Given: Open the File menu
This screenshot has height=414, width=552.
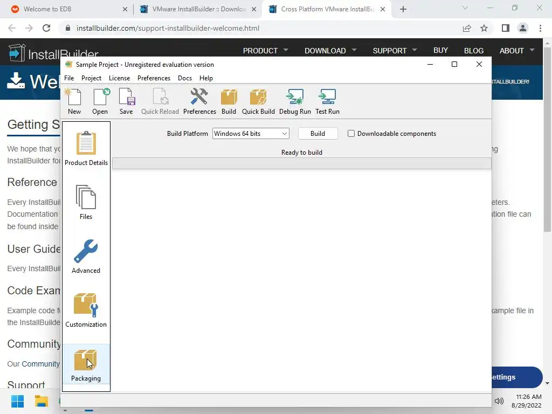Looking at the screenshot, I should click(x=69, y=78).
